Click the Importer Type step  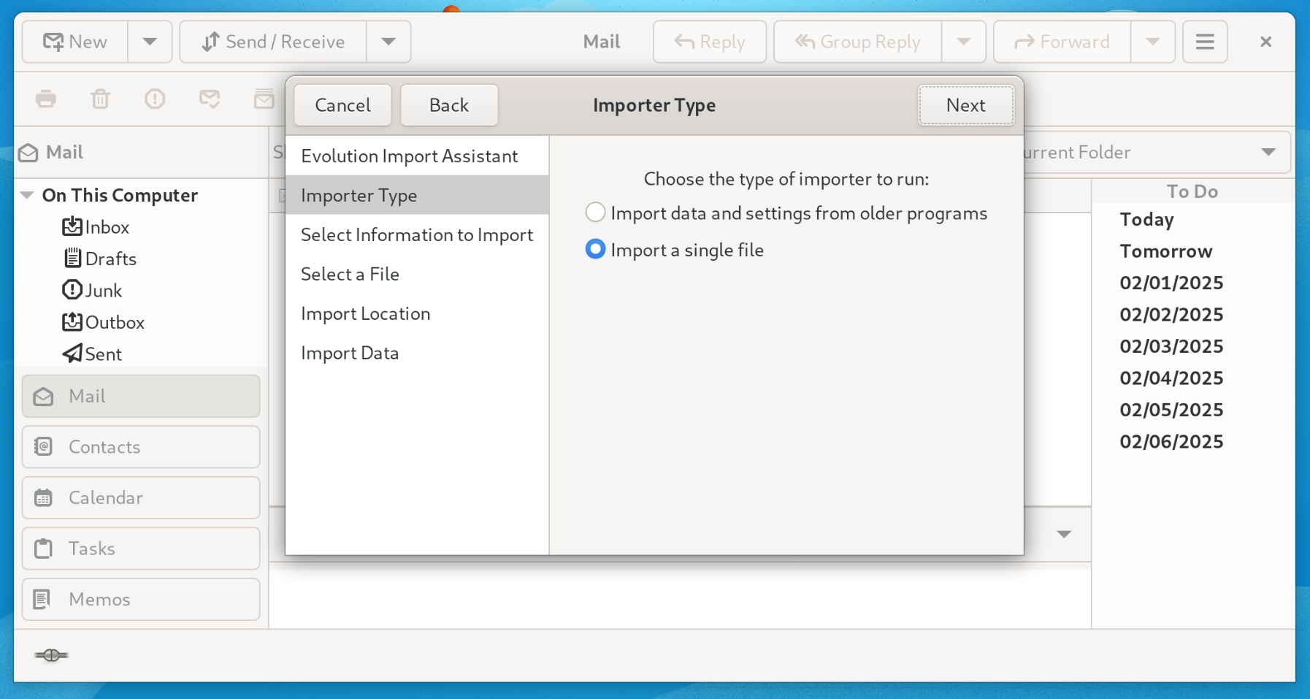[x=417, y=195]
